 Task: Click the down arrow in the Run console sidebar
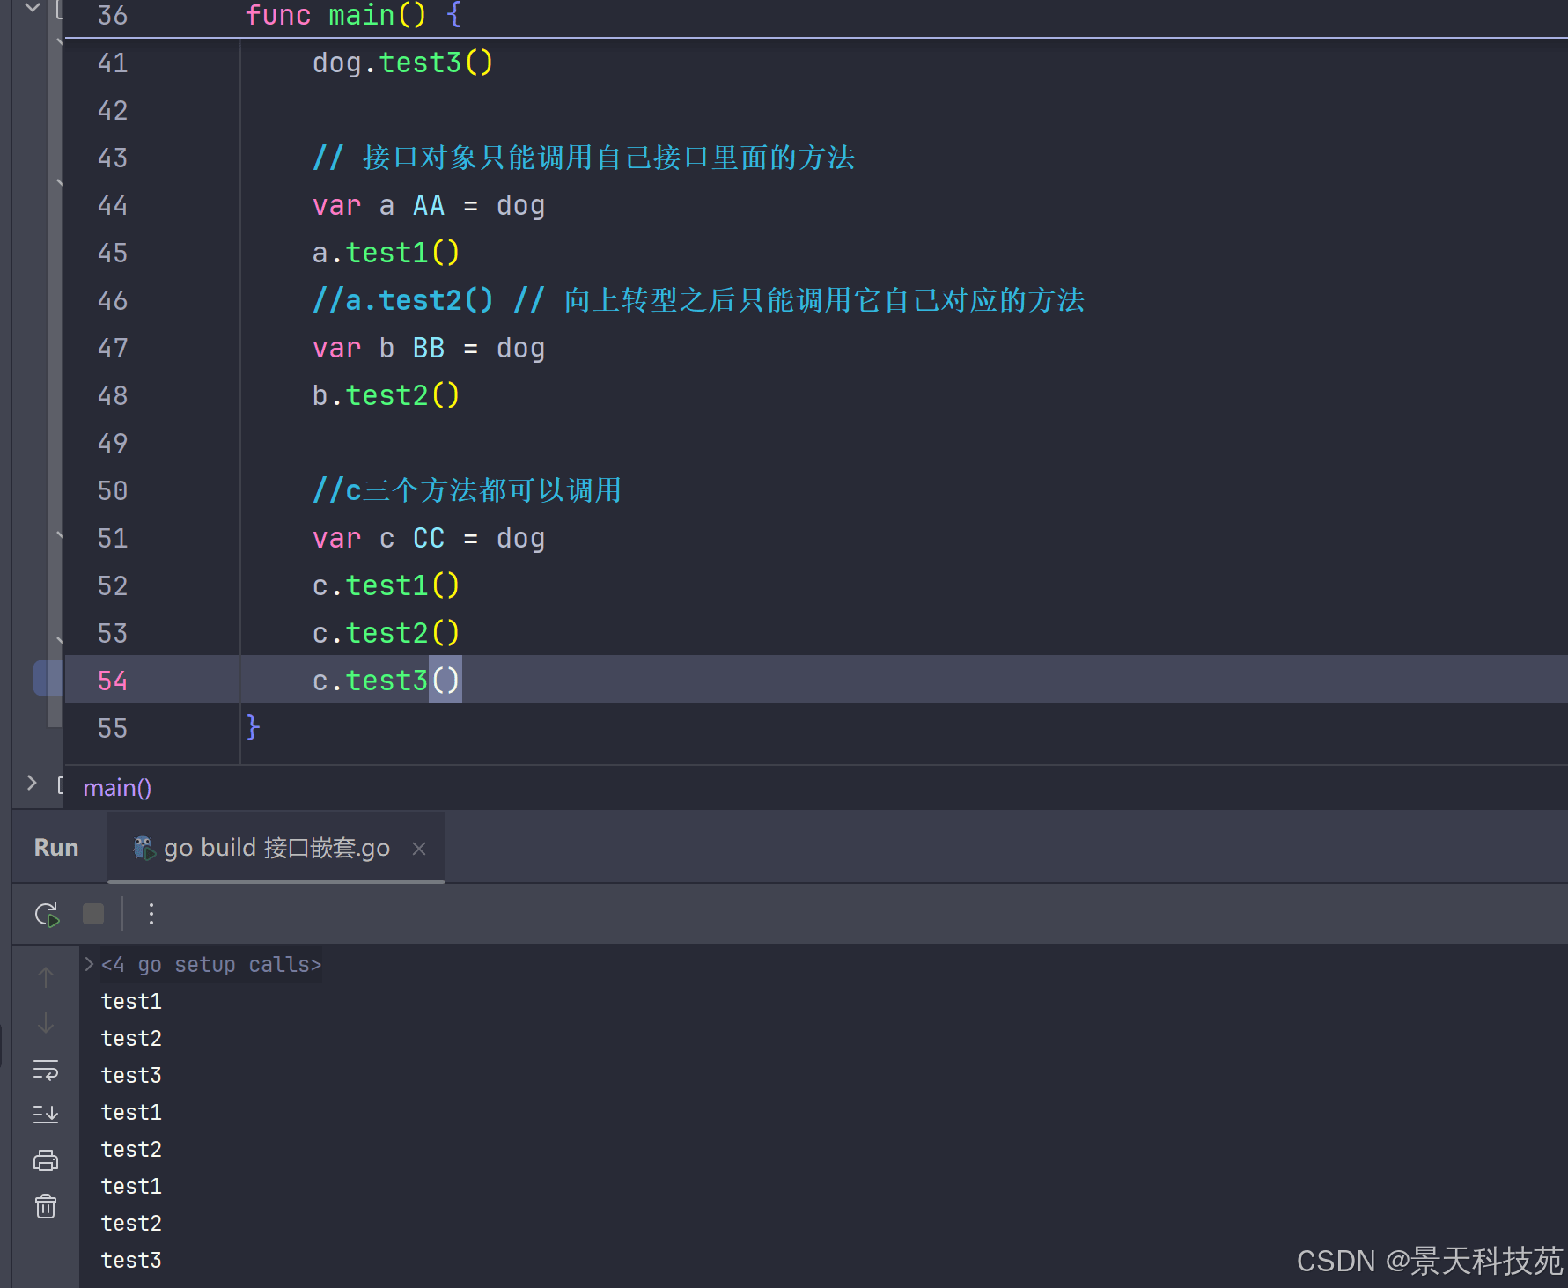tap(46, 1023)
